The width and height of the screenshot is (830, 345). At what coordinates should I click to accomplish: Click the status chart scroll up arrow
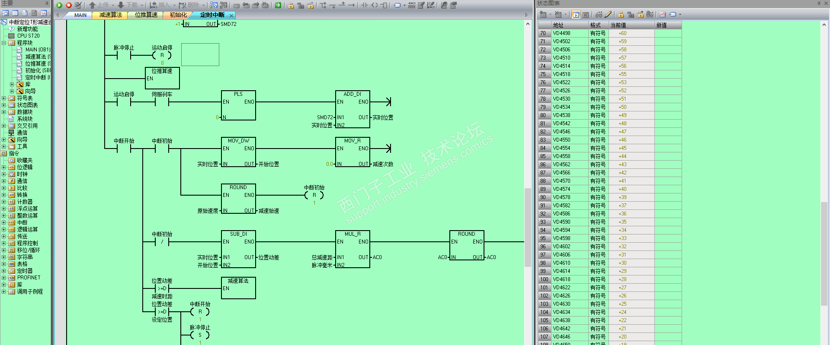[824, 25]
